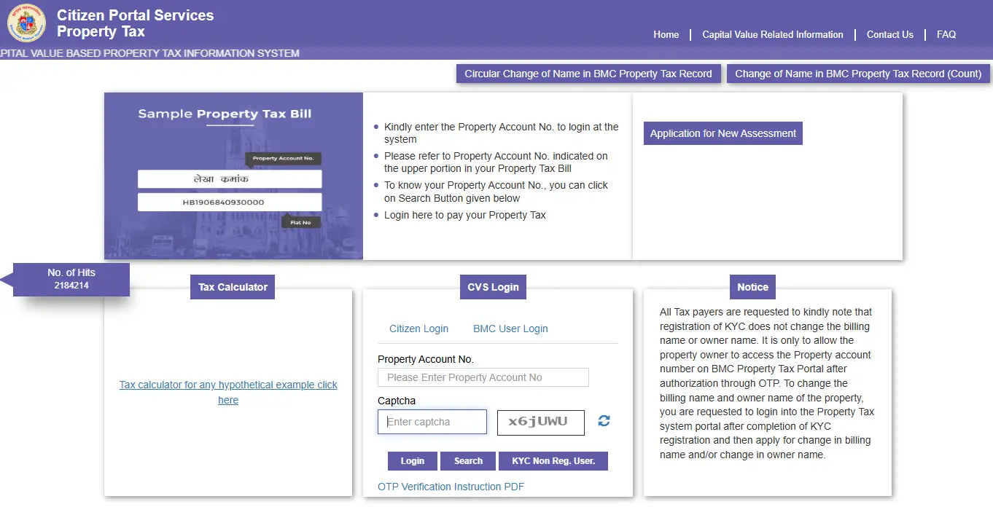Open the Home menu item
This screenshot has height=507, width=993.
click(666, 34)
